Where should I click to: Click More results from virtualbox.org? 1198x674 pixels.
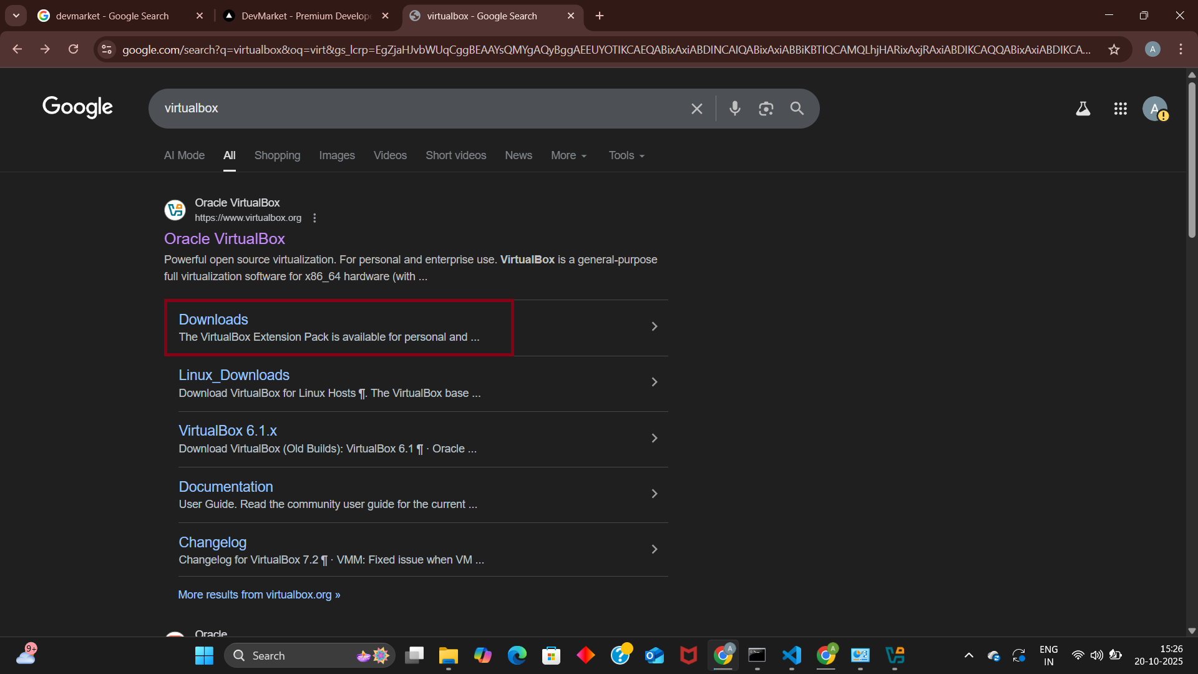pos(259,595)
